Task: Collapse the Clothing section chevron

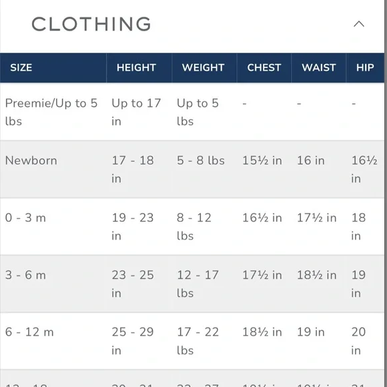Action: click(x=358, y=24)
